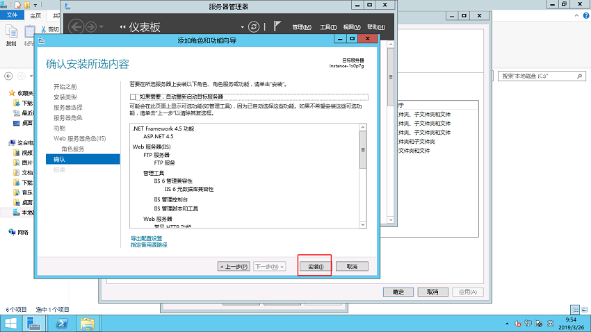The width and height of the screenshot is (591, 332).
Task: Click Server Manager back arrow
Action: tap(76, 26)
